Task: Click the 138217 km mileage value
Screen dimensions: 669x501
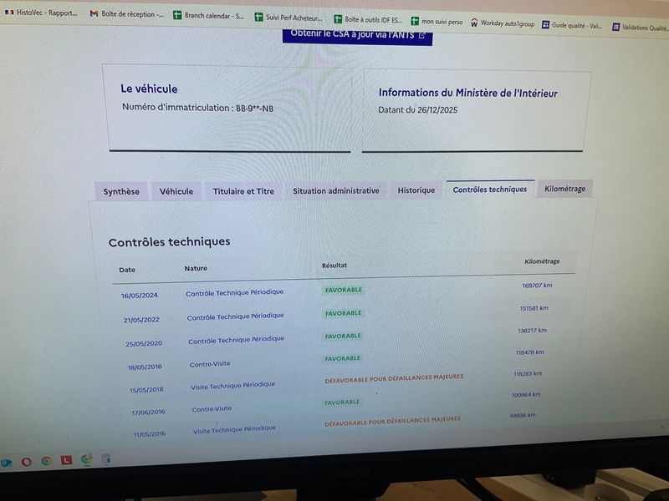Action: pos(532,331)
